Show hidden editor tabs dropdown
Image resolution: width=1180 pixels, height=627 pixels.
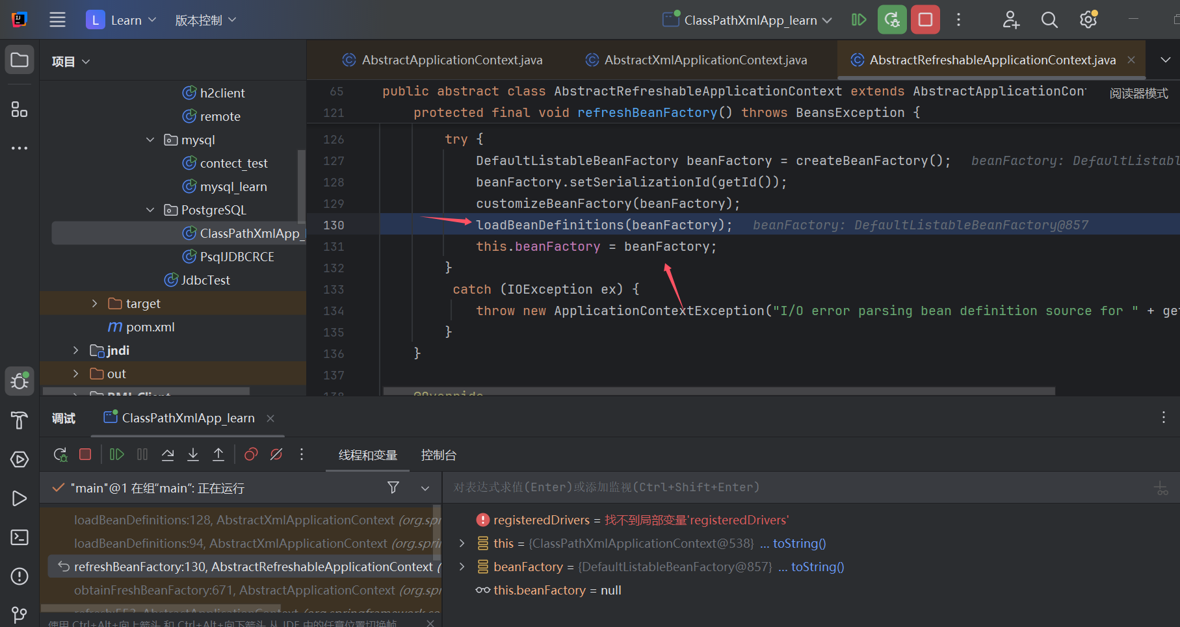tap(1166, 60)
